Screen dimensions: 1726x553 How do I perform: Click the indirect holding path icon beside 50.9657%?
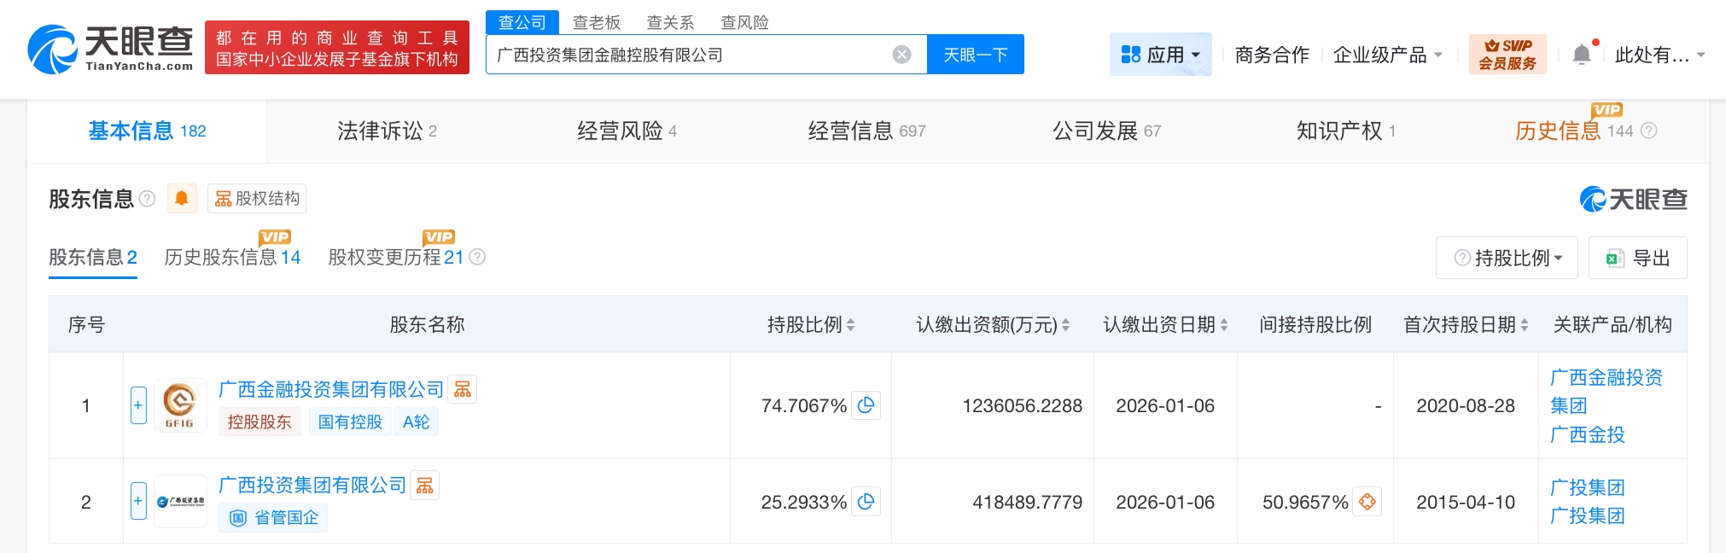pos(1367,502)
